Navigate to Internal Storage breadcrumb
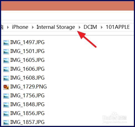This screenshot has width=135, height=127. pyautogui.click(x=56, y=27)
